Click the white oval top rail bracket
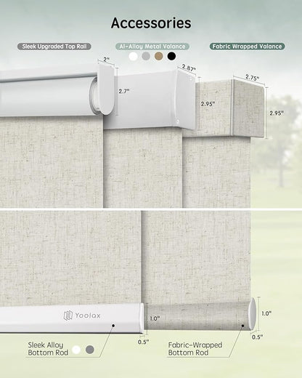This screenshot has width=302, height=378. [x=106, y=89]
